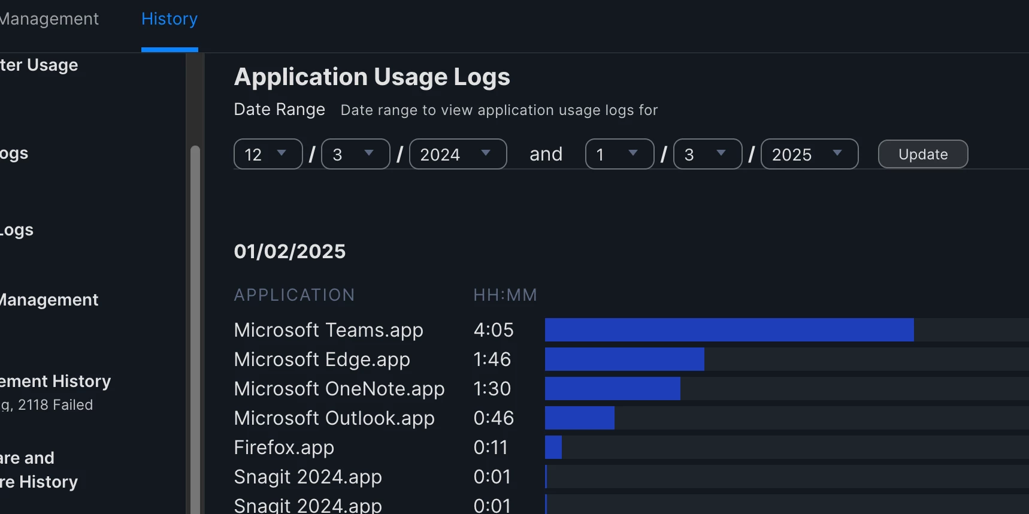Open start month dropdown showing 12
1029x514 pixels.
268,154
